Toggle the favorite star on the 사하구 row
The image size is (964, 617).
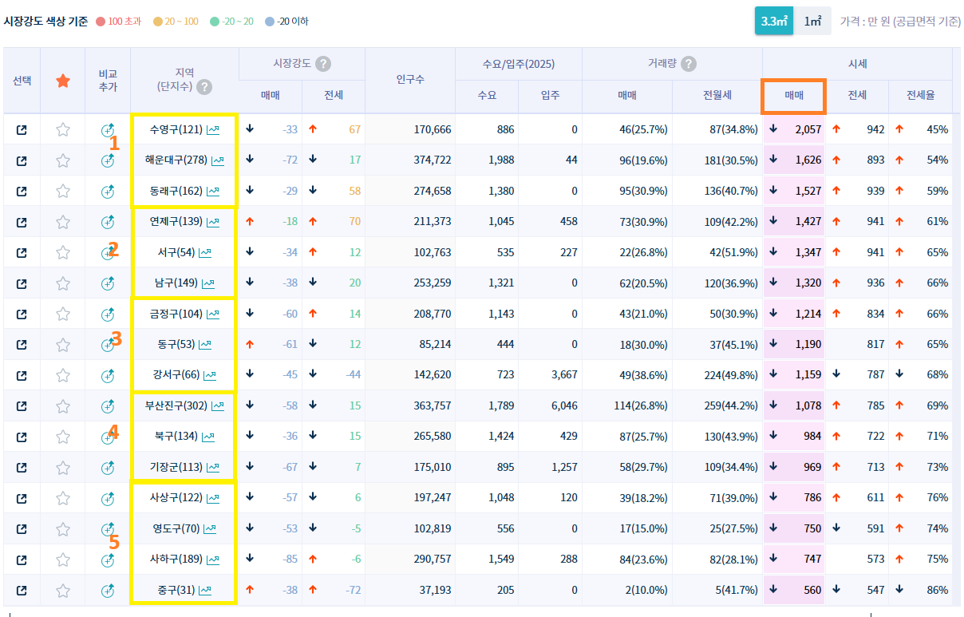coord(62,559)
